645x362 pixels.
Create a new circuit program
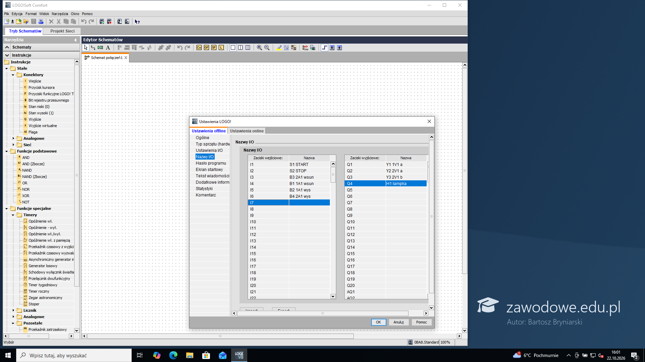tap(6, 21)
